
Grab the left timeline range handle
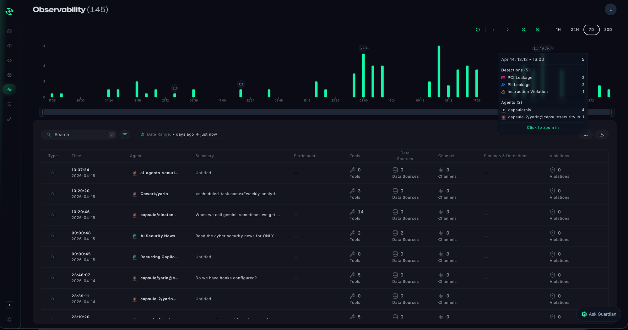tap(42, 112)
